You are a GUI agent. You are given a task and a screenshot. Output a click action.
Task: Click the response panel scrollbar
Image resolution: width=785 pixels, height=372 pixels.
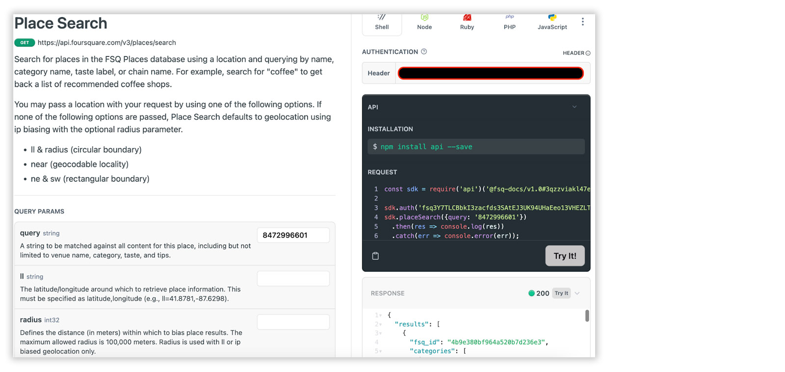[x=587, y=316]
